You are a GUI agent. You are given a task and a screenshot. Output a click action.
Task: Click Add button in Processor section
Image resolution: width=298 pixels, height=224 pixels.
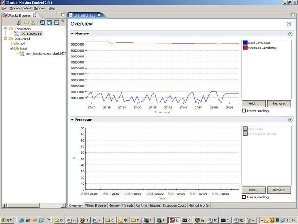[x=253, y=190]
